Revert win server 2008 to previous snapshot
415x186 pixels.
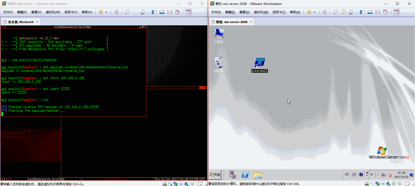tap(343, 12)
